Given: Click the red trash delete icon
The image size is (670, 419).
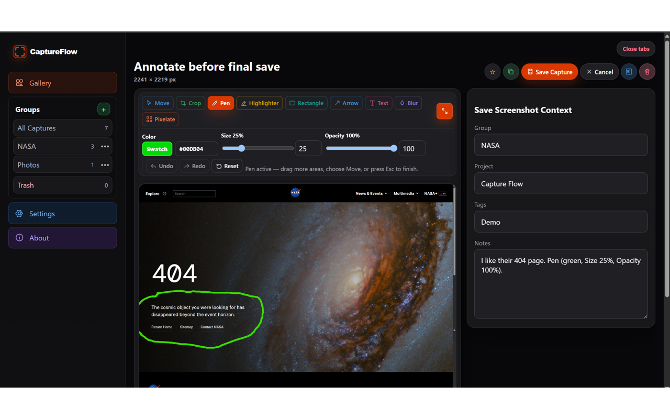Looking at the screenshot, I should point(647,72).
